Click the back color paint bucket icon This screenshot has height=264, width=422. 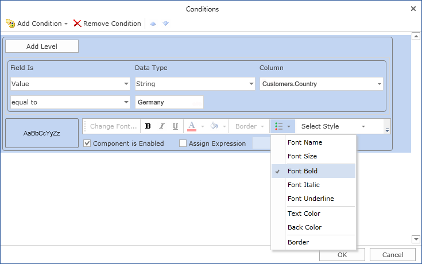(x=214, y=126)
